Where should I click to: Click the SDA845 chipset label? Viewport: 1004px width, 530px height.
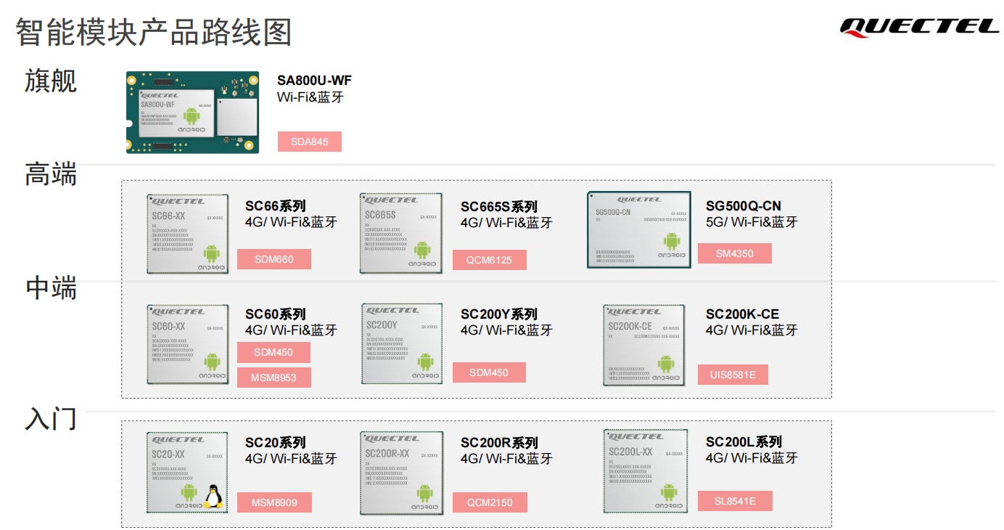point(309,142)
